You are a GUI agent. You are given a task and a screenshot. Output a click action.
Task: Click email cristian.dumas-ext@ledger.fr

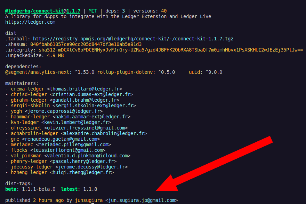[x=91, y=94]
